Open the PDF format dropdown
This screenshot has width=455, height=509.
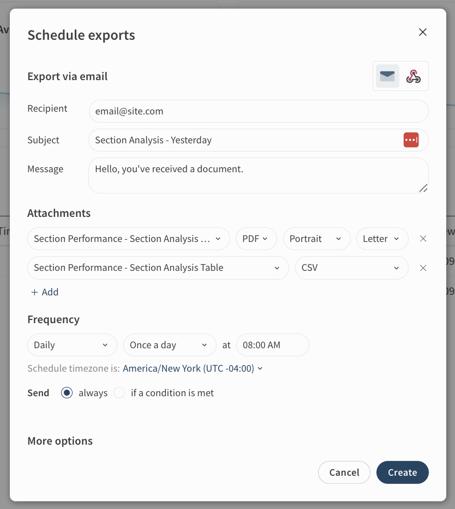[256, 239]
